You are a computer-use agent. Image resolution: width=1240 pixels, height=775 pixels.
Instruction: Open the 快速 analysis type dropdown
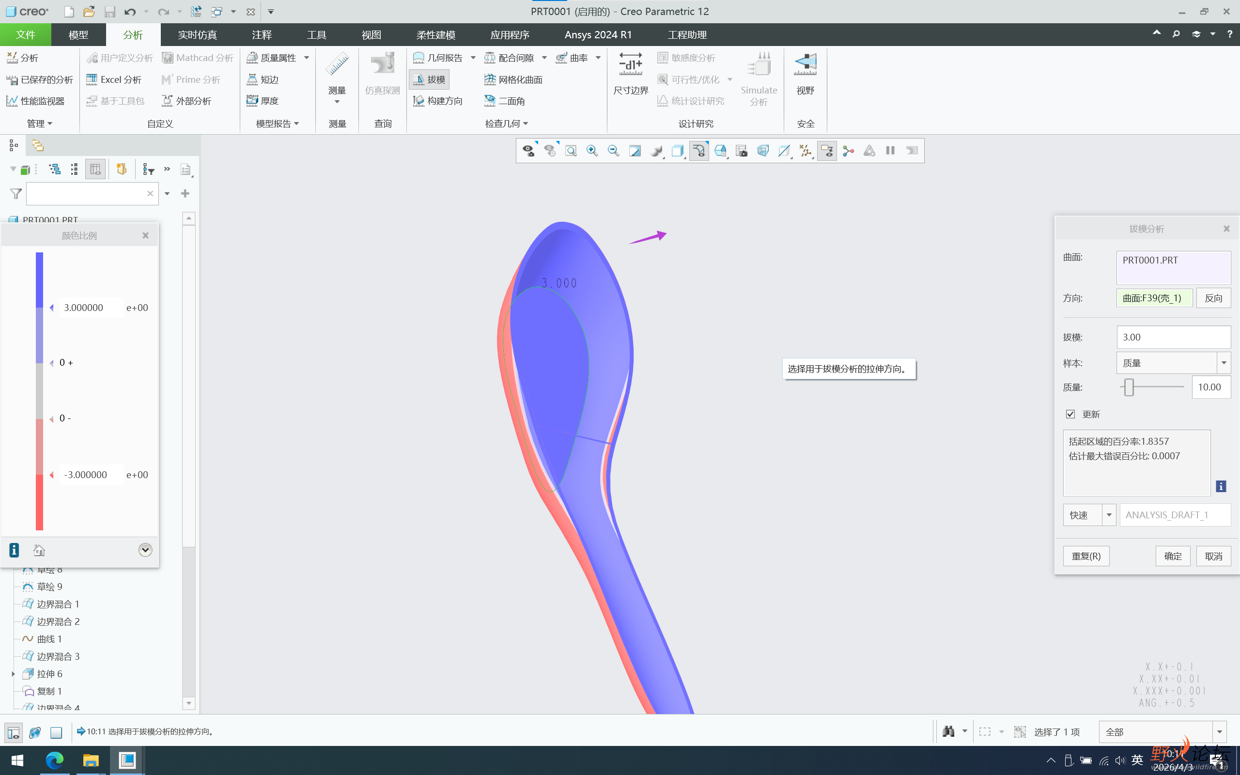coord(1109,514)
